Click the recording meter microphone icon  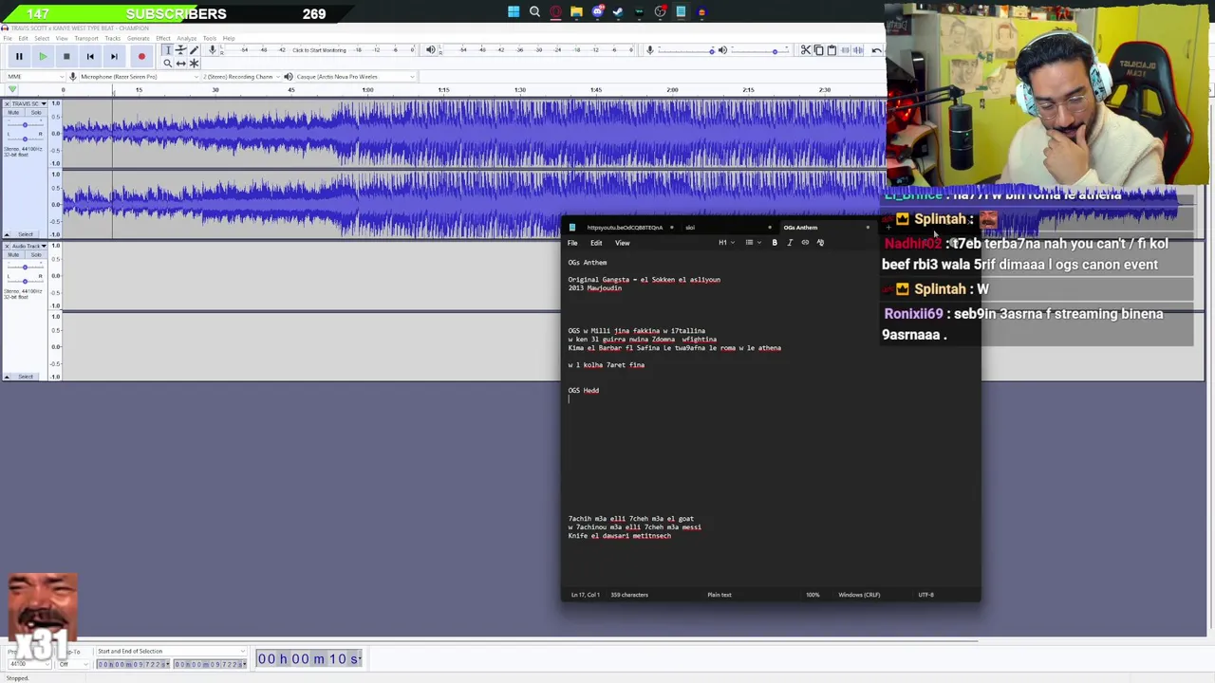click(212, 50)
